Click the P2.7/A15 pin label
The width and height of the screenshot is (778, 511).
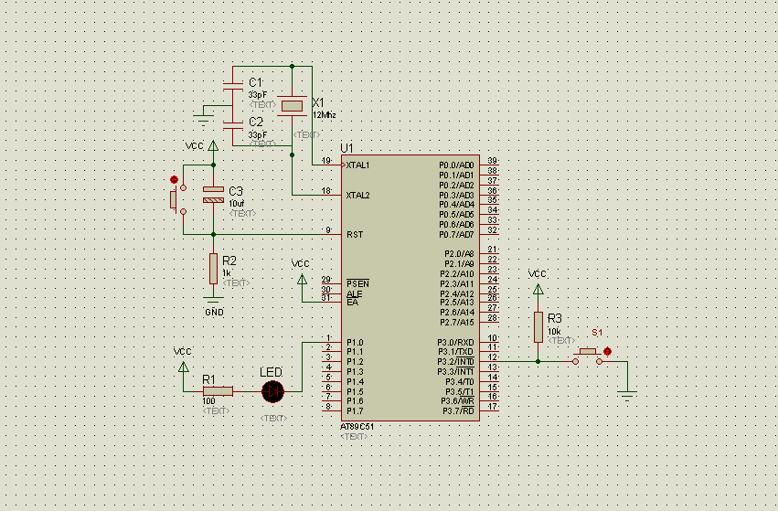pyautogui.click(x=457, y=322)
